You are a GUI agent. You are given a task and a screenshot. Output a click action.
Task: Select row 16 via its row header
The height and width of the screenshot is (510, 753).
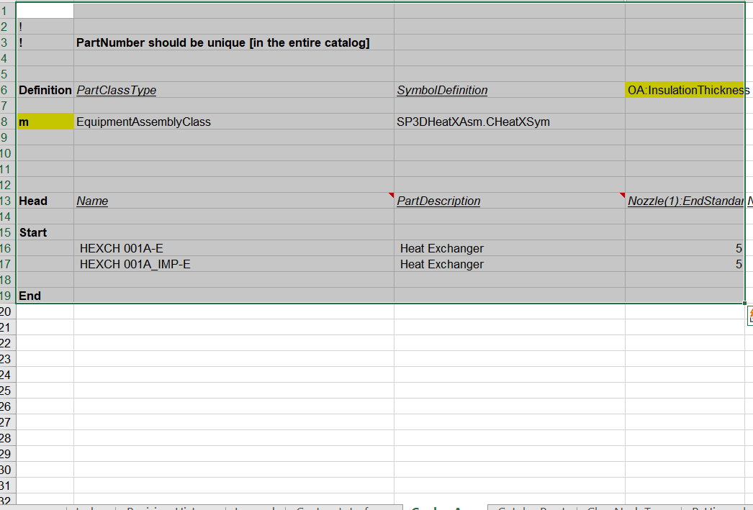coord(6,248)
